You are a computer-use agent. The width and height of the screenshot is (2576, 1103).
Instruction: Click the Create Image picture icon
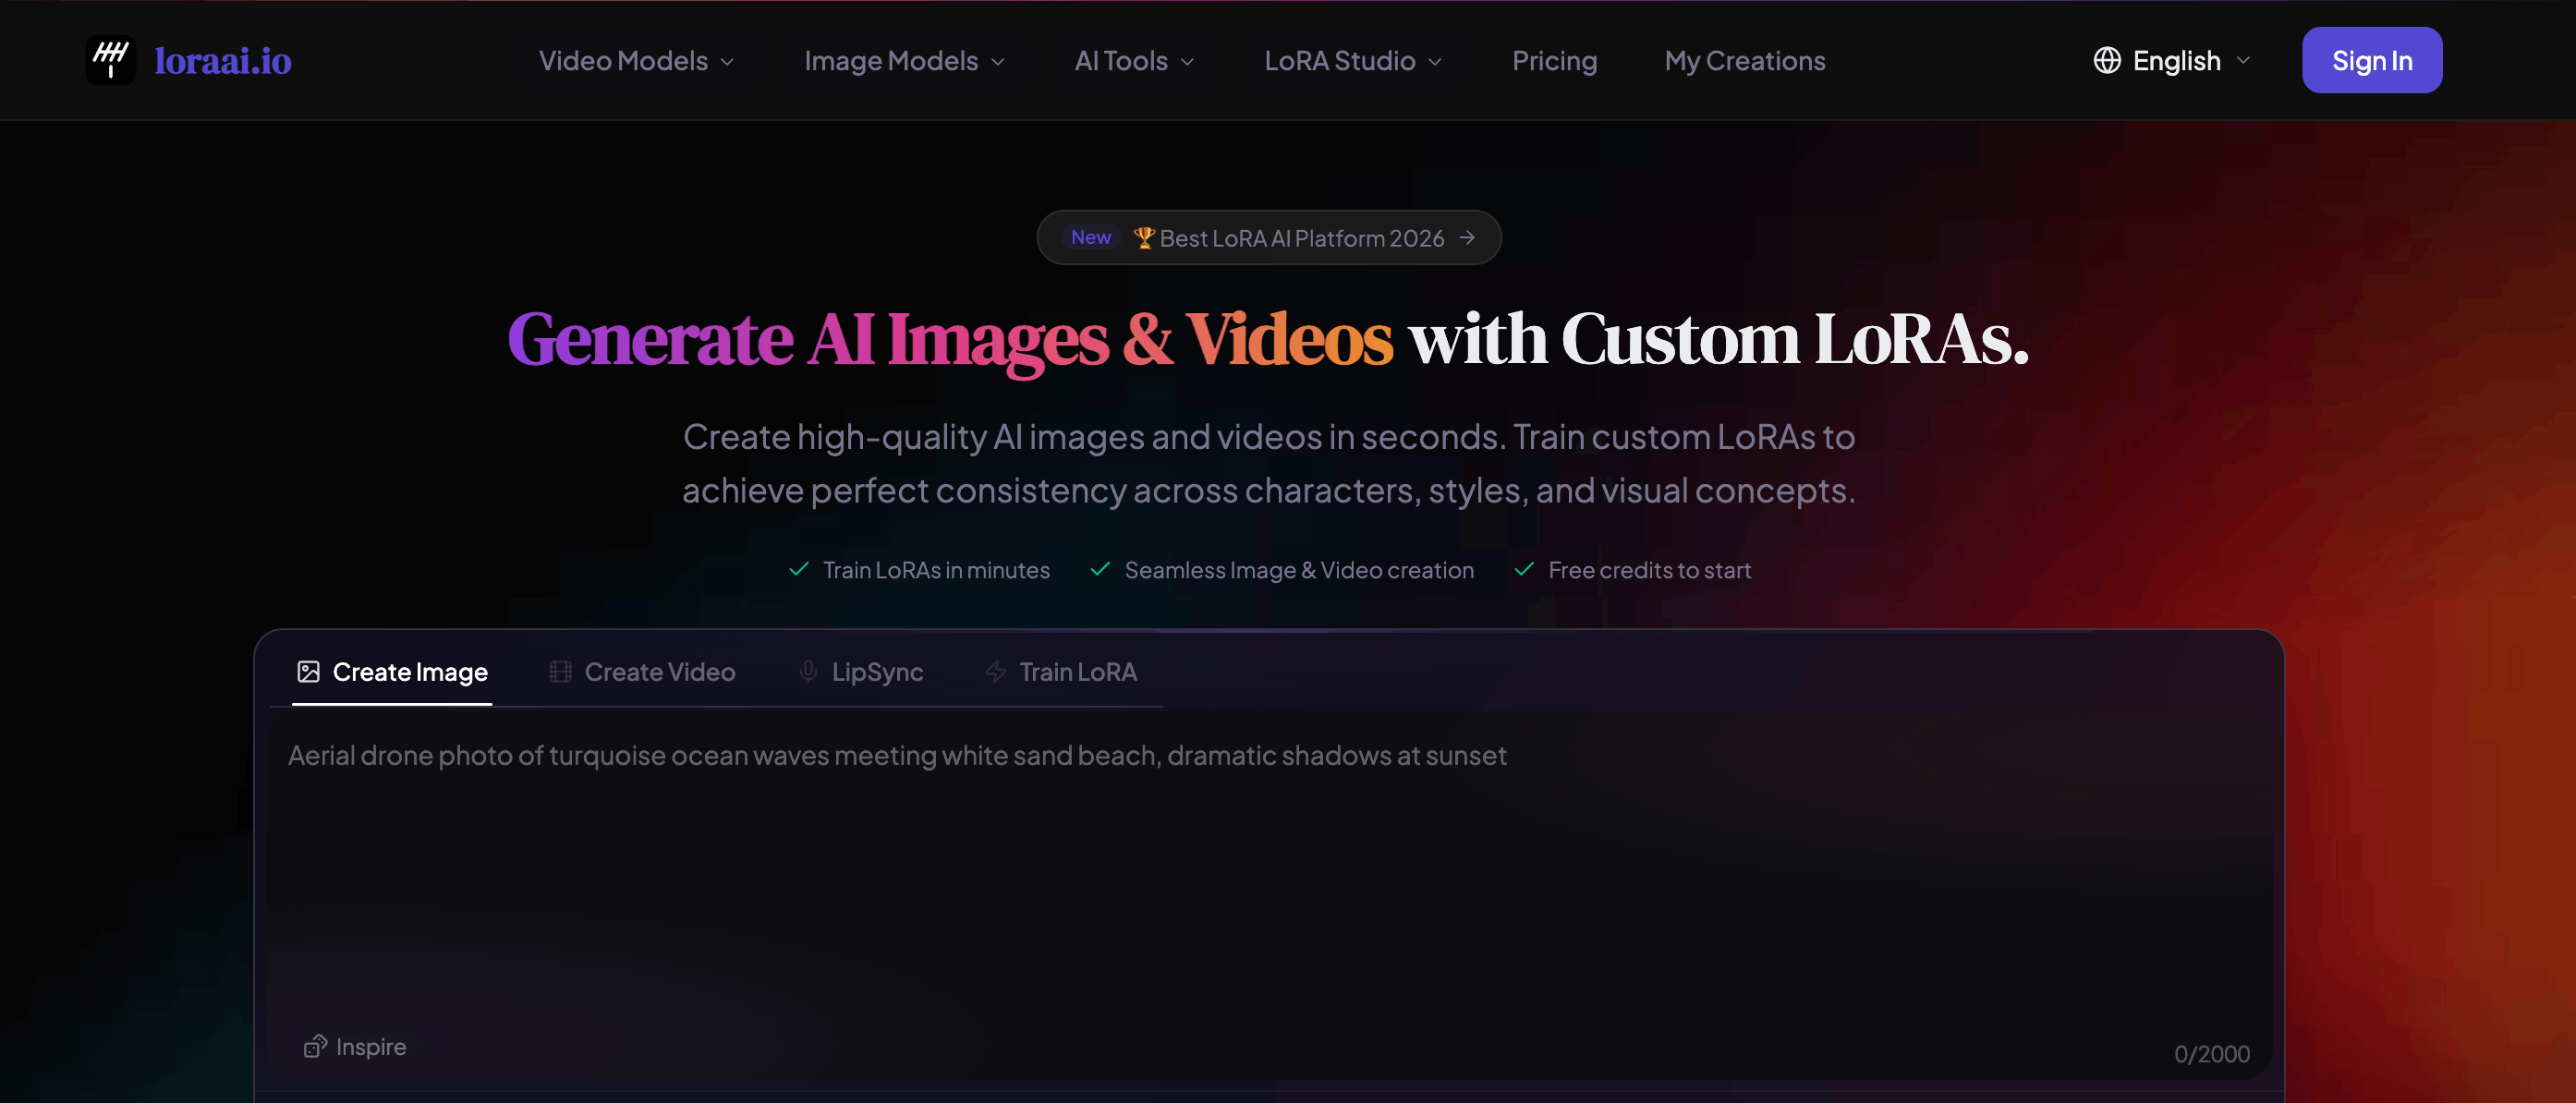click(x=308, y=672)
